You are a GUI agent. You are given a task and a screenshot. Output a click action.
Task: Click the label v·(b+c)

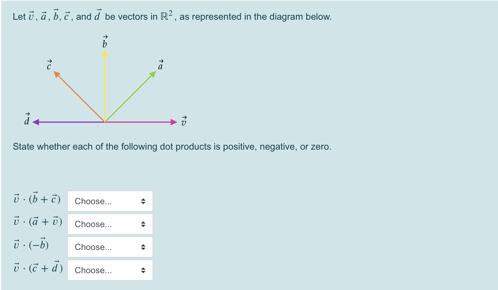coord(37,199)
